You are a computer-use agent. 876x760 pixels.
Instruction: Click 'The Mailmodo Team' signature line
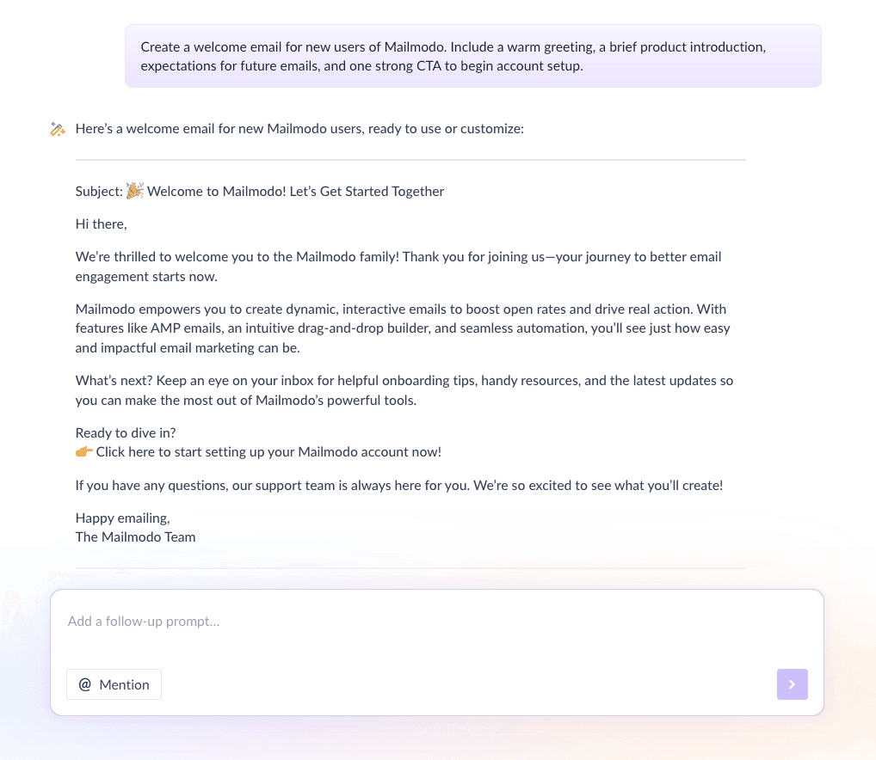coord(135,536)
